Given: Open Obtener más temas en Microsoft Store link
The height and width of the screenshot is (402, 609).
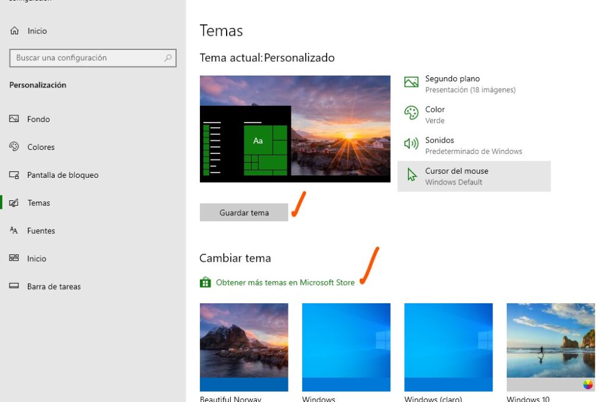Looking at the screenshot, I should click(x=285, y=282).
